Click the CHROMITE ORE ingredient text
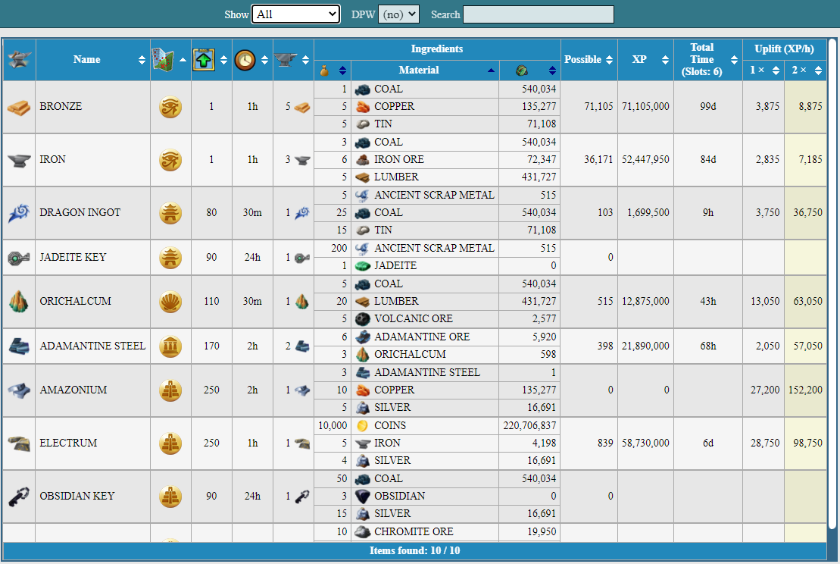The image size is (840, 564). point(414,532)
